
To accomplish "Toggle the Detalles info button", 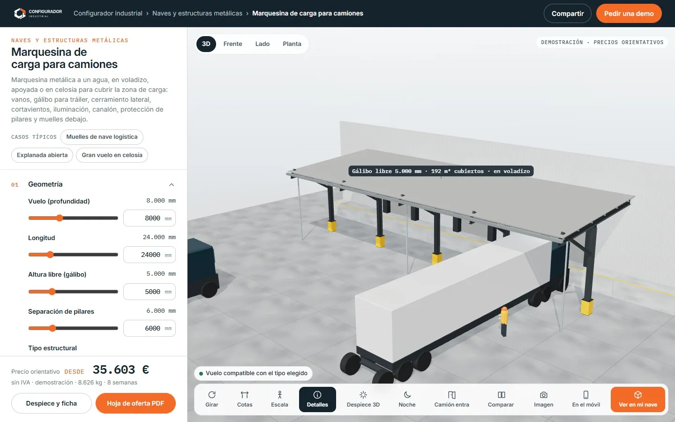I will 317,399.
